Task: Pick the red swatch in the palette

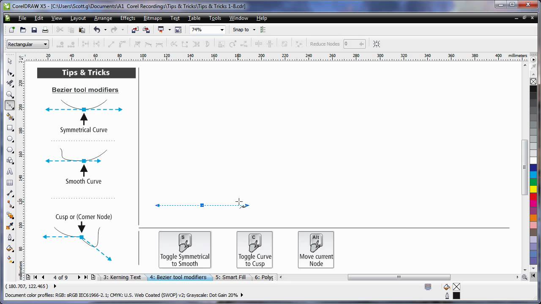Action: pyautogui.click(x=533, y=196)
